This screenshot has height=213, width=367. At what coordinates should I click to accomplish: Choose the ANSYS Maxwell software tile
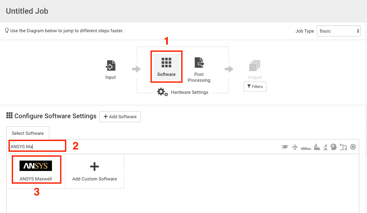(36, 171)
